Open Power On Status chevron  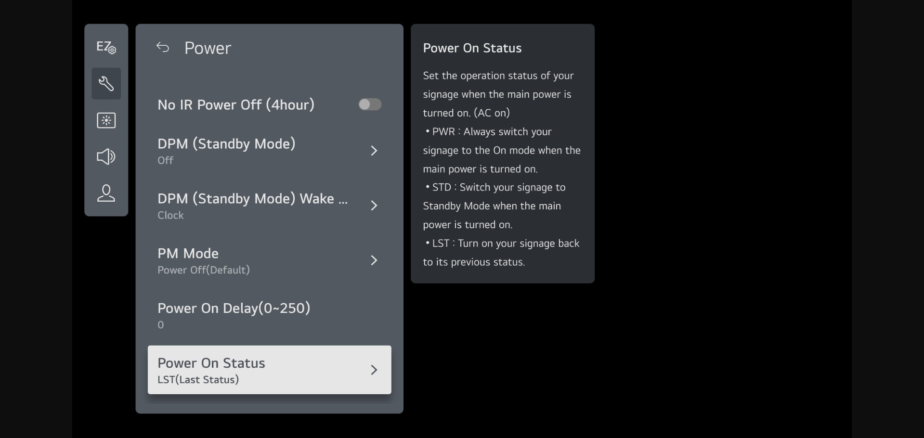pos(374,370)
